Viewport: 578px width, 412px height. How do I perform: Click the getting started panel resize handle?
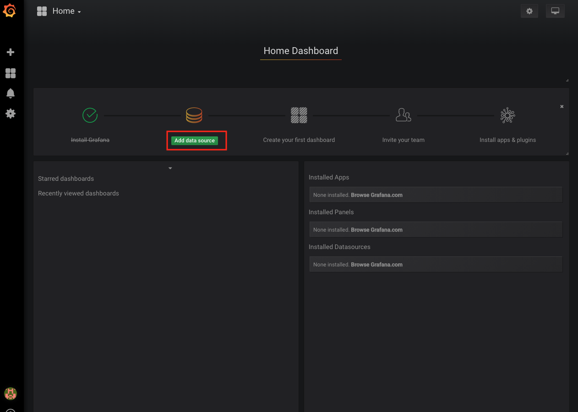tap(567, 153)
